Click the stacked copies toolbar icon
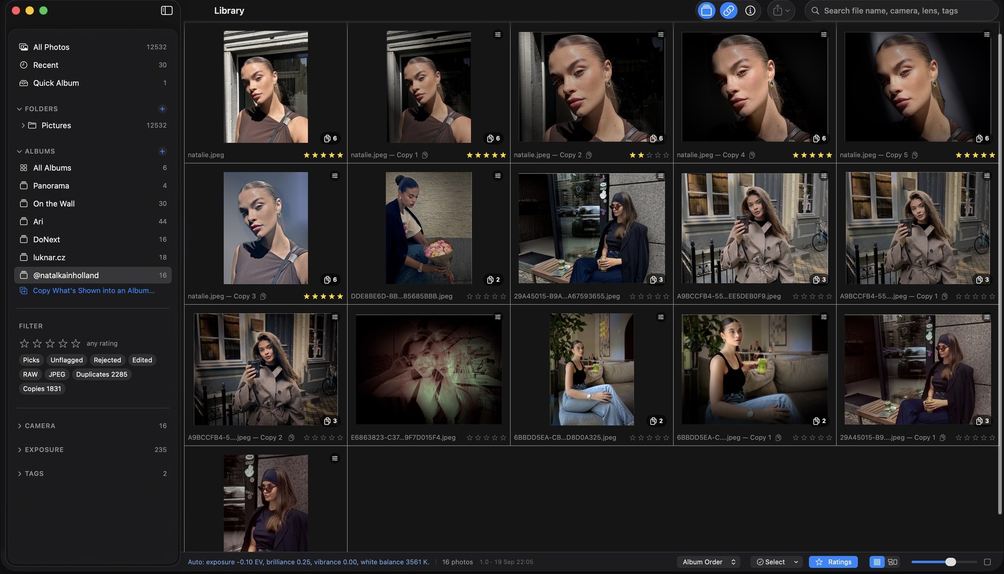This screenshot has width=1004, height=574. point(706,10)
